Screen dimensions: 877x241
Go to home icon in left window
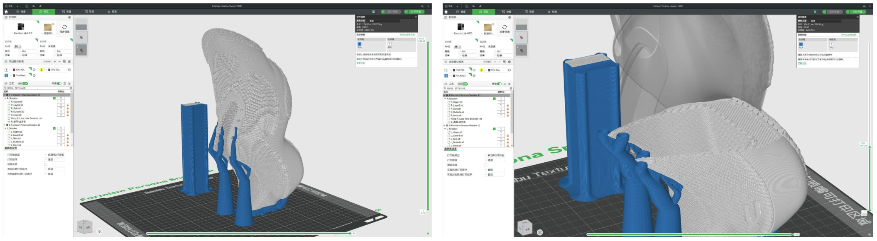tap(6, 12)
